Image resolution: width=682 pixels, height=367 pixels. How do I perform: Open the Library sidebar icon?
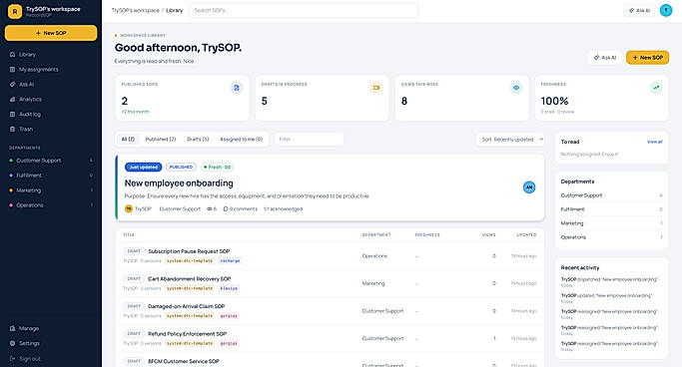click(x=12, y=54)
